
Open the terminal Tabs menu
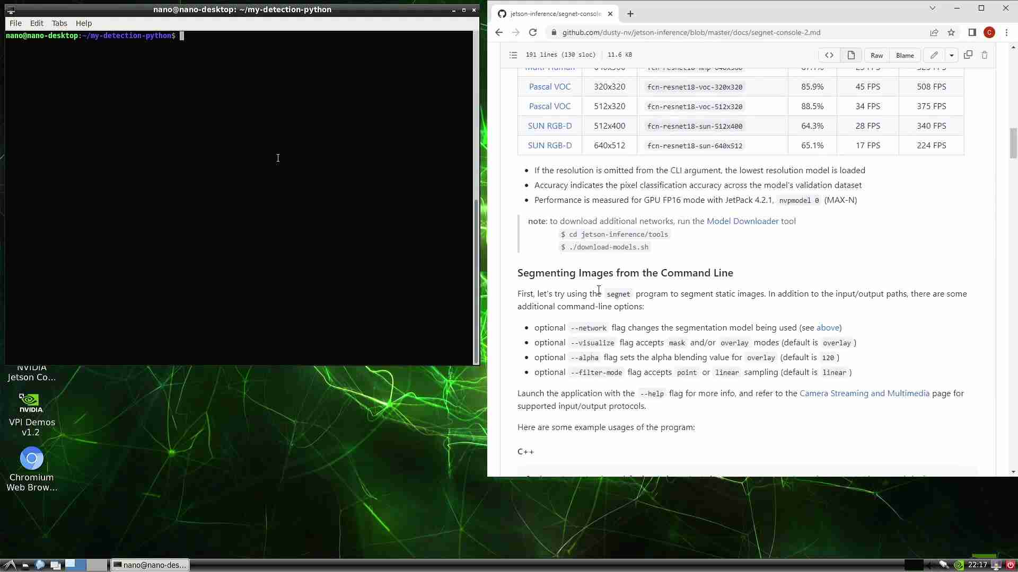[x=59, y=23]
